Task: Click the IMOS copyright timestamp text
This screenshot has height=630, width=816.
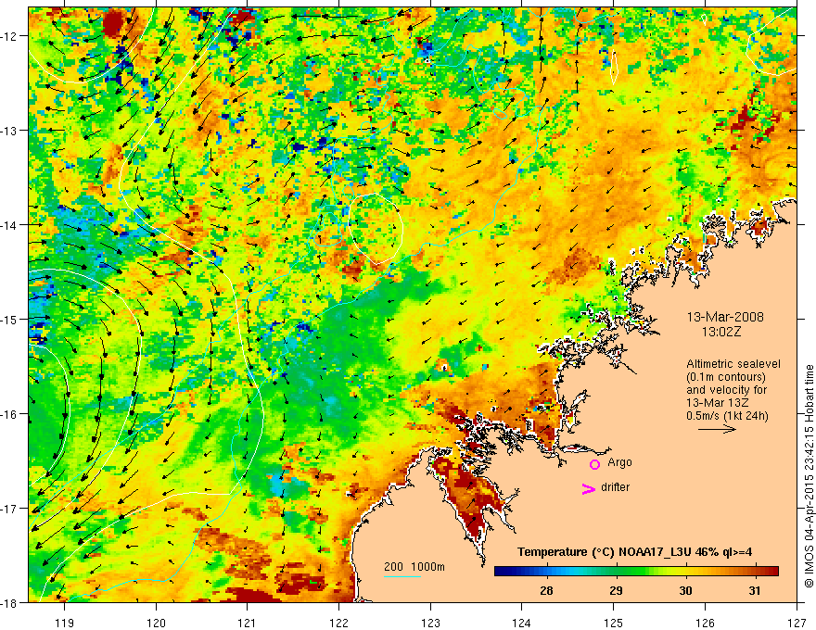Action: coord(809,475)
